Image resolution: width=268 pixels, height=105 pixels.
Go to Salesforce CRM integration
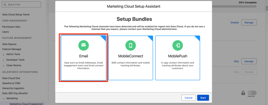tap(11, 83)
